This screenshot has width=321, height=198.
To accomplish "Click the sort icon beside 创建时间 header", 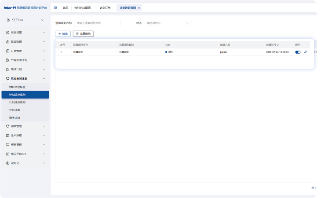I will [277, 45].
